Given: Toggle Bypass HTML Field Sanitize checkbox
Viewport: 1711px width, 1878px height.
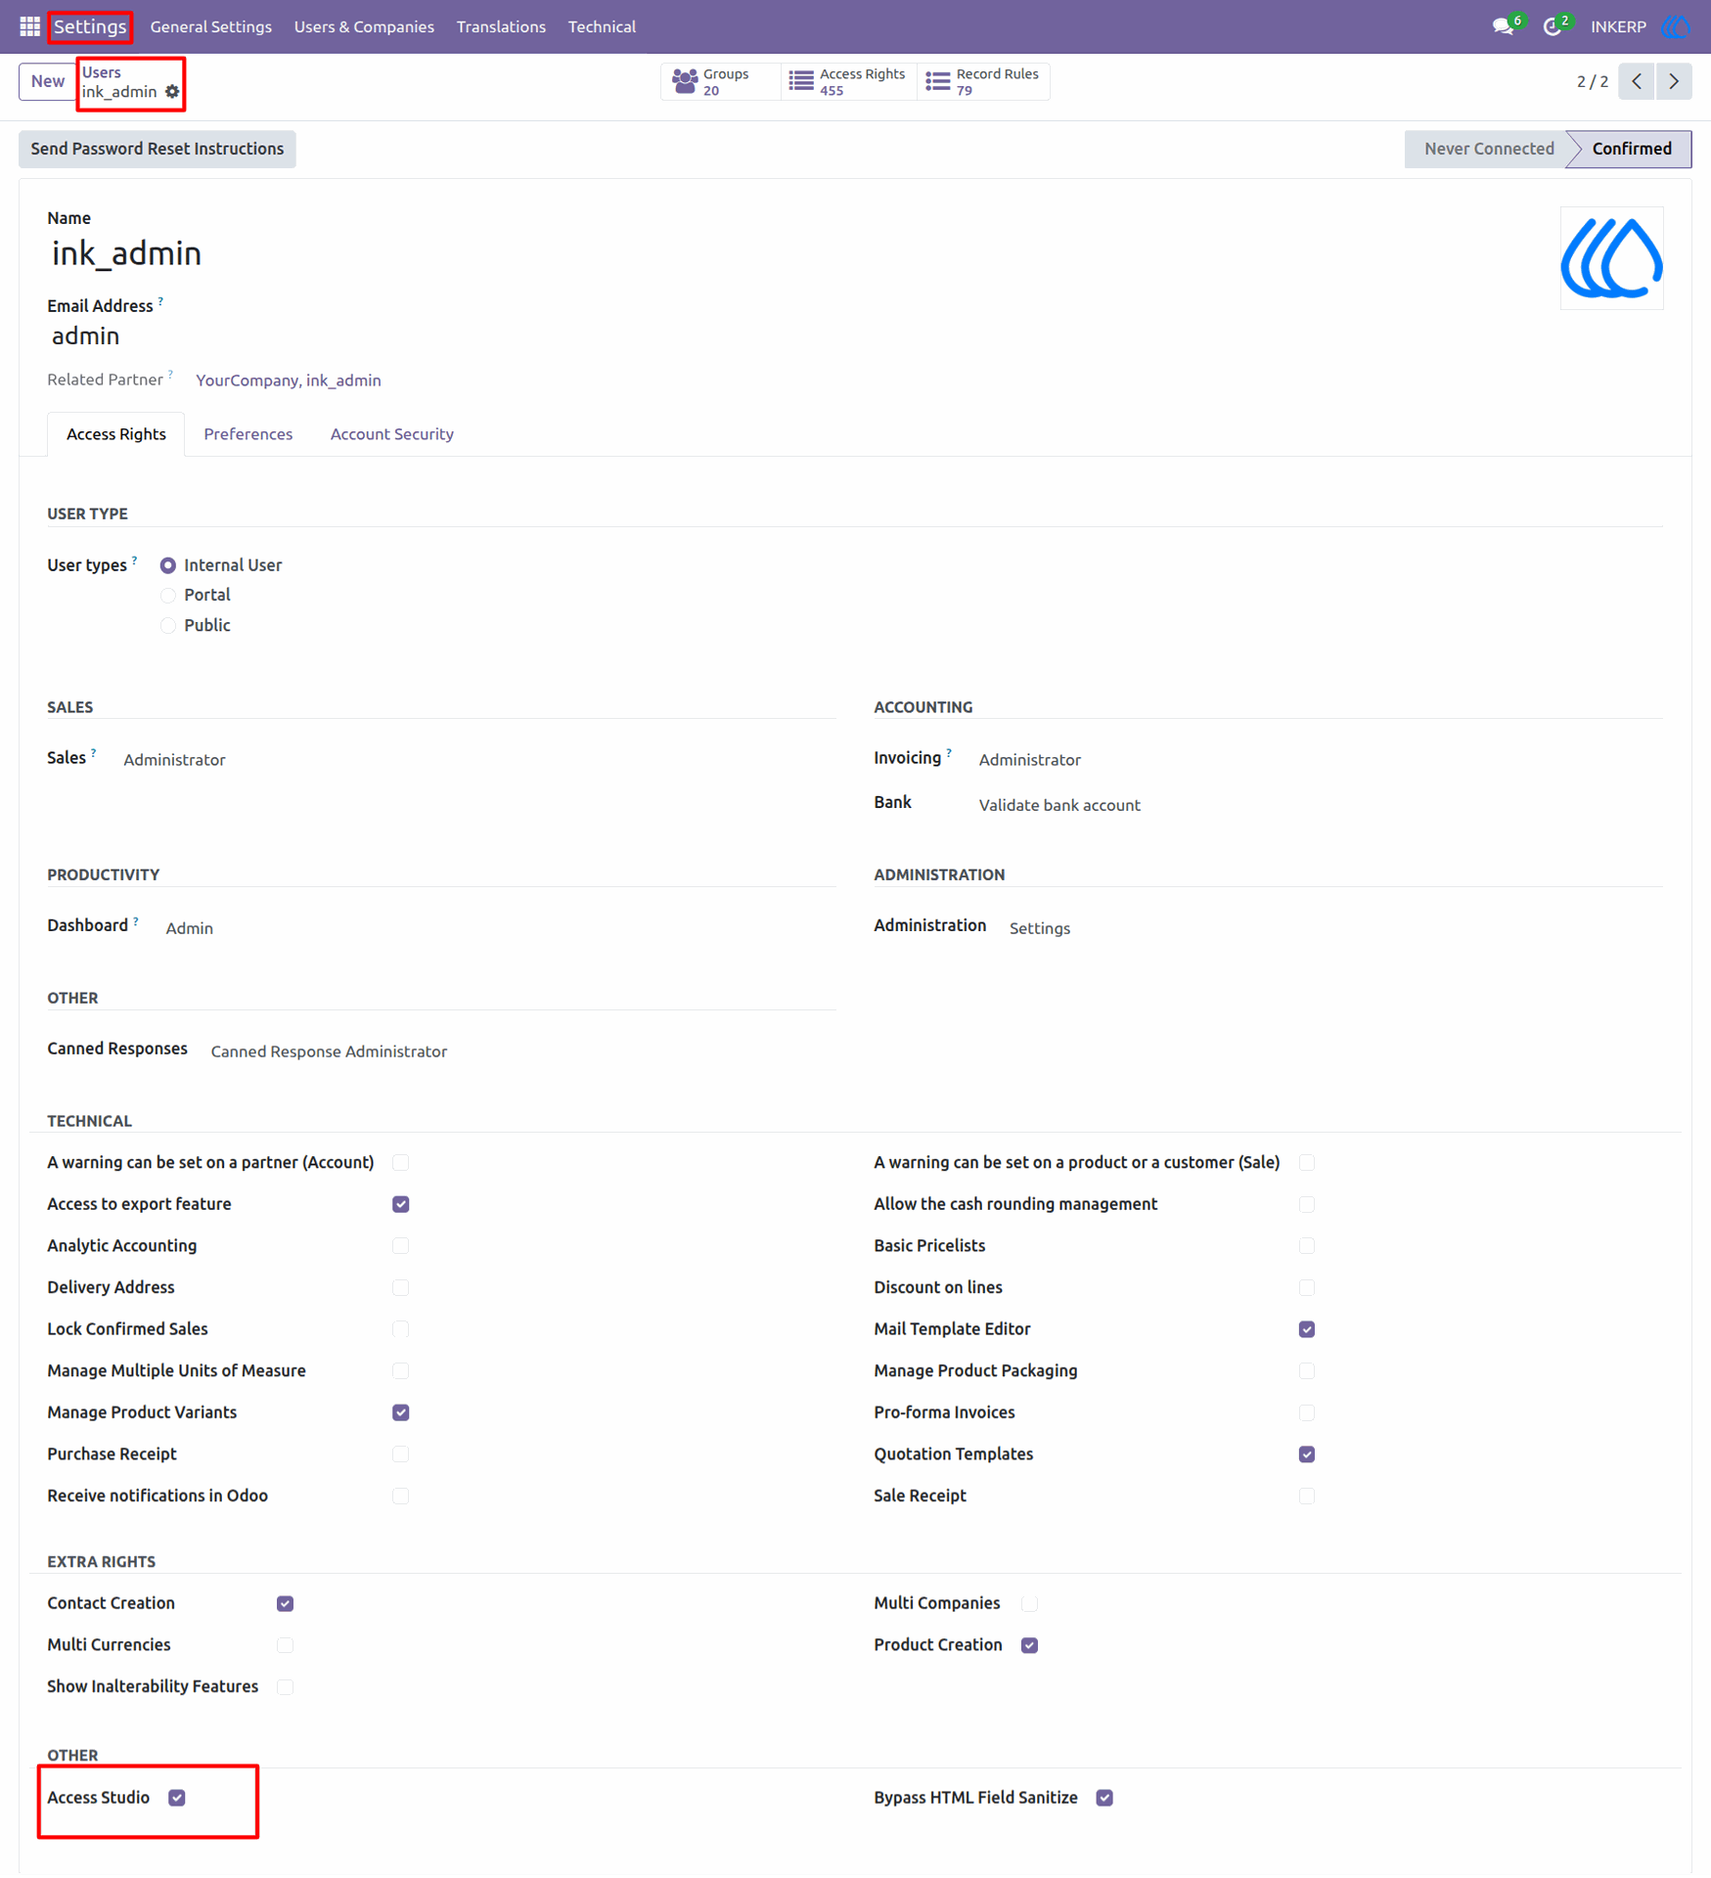Looking at the screenshot, I should pos(1104,1798).
